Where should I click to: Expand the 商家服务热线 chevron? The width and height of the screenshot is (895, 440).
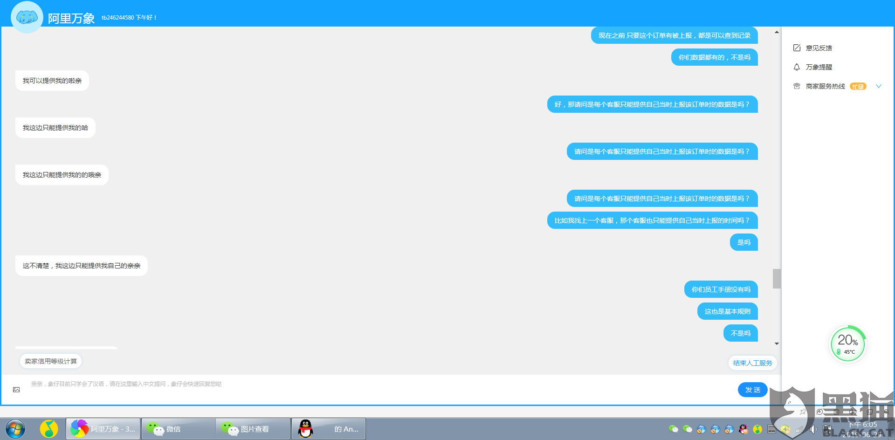879,86
